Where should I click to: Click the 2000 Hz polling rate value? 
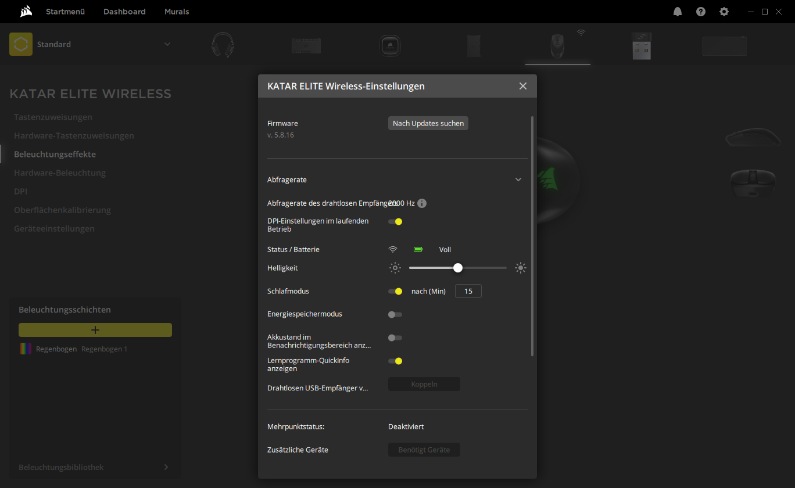[x=402, y=203]
